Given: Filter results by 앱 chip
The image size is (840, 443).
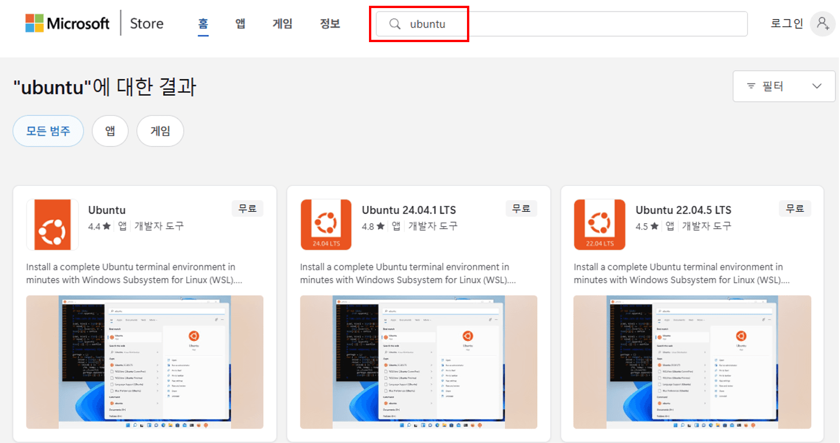Looking at the screenshot, I should point(110,131).
